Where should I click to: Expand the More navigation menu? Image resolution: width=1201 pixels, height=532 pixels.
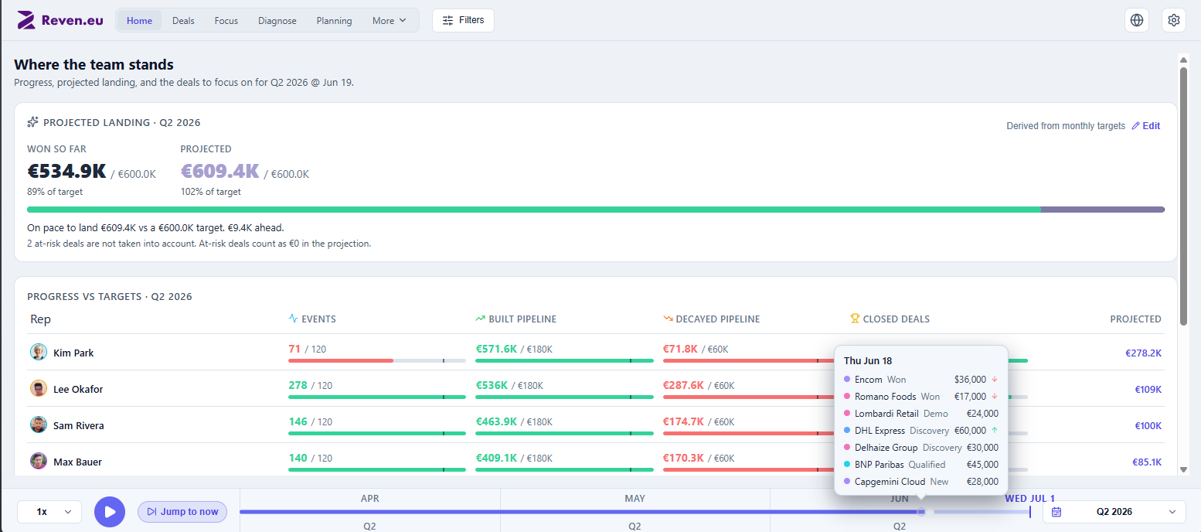(389, 21)
